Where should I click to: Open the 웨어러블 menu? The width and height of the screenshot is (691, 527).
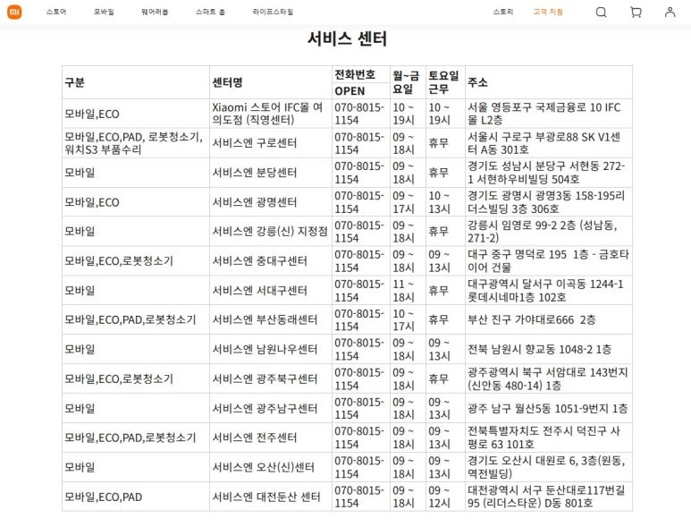point(155,12)
